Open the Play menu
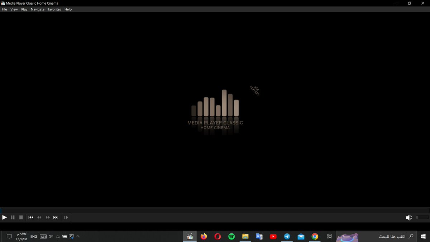The height and width of the screenshot is (242, 430). coord(24,9)
